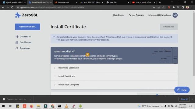Expand the Install Certificate step
Screen dimensions: 195x109
[114, 76]
